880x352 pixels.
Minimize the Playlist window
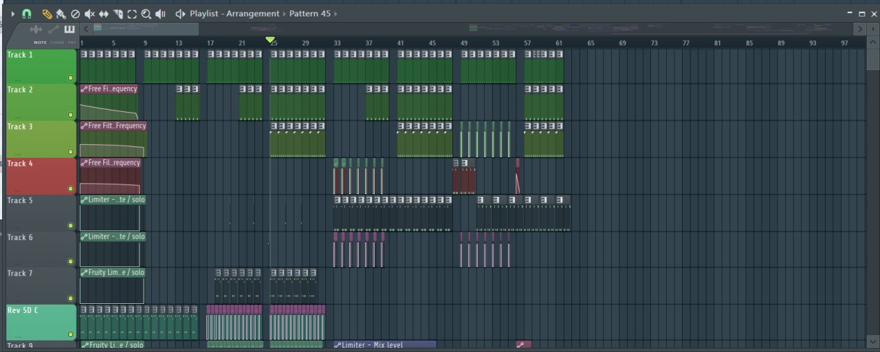click(850, 14)
